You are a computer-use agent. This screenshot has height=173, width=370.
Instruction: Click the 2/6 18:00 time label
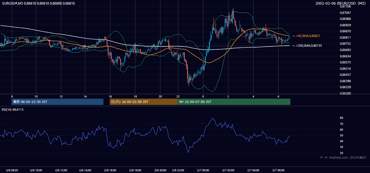[135, 170]
